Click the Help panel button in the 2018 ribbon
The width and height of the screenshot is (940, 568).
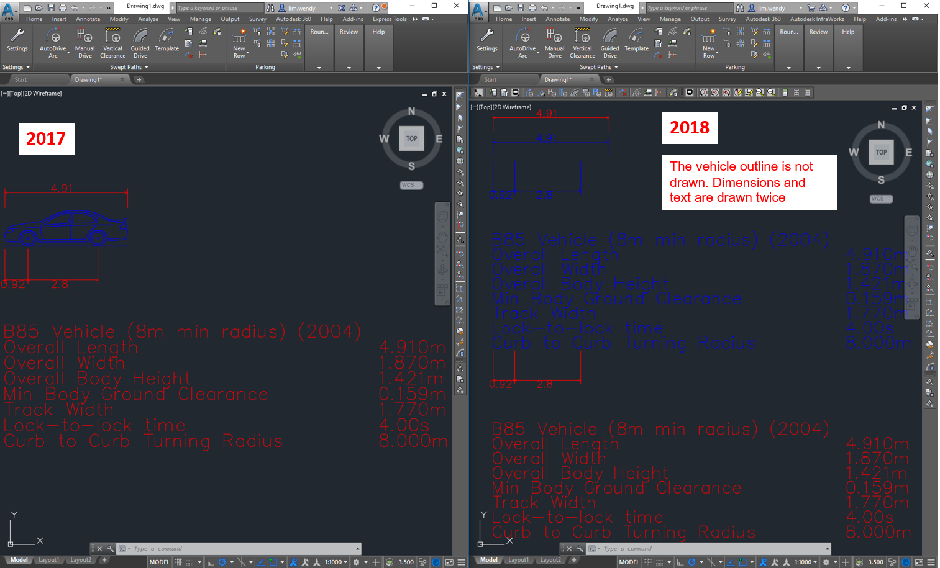848,48
